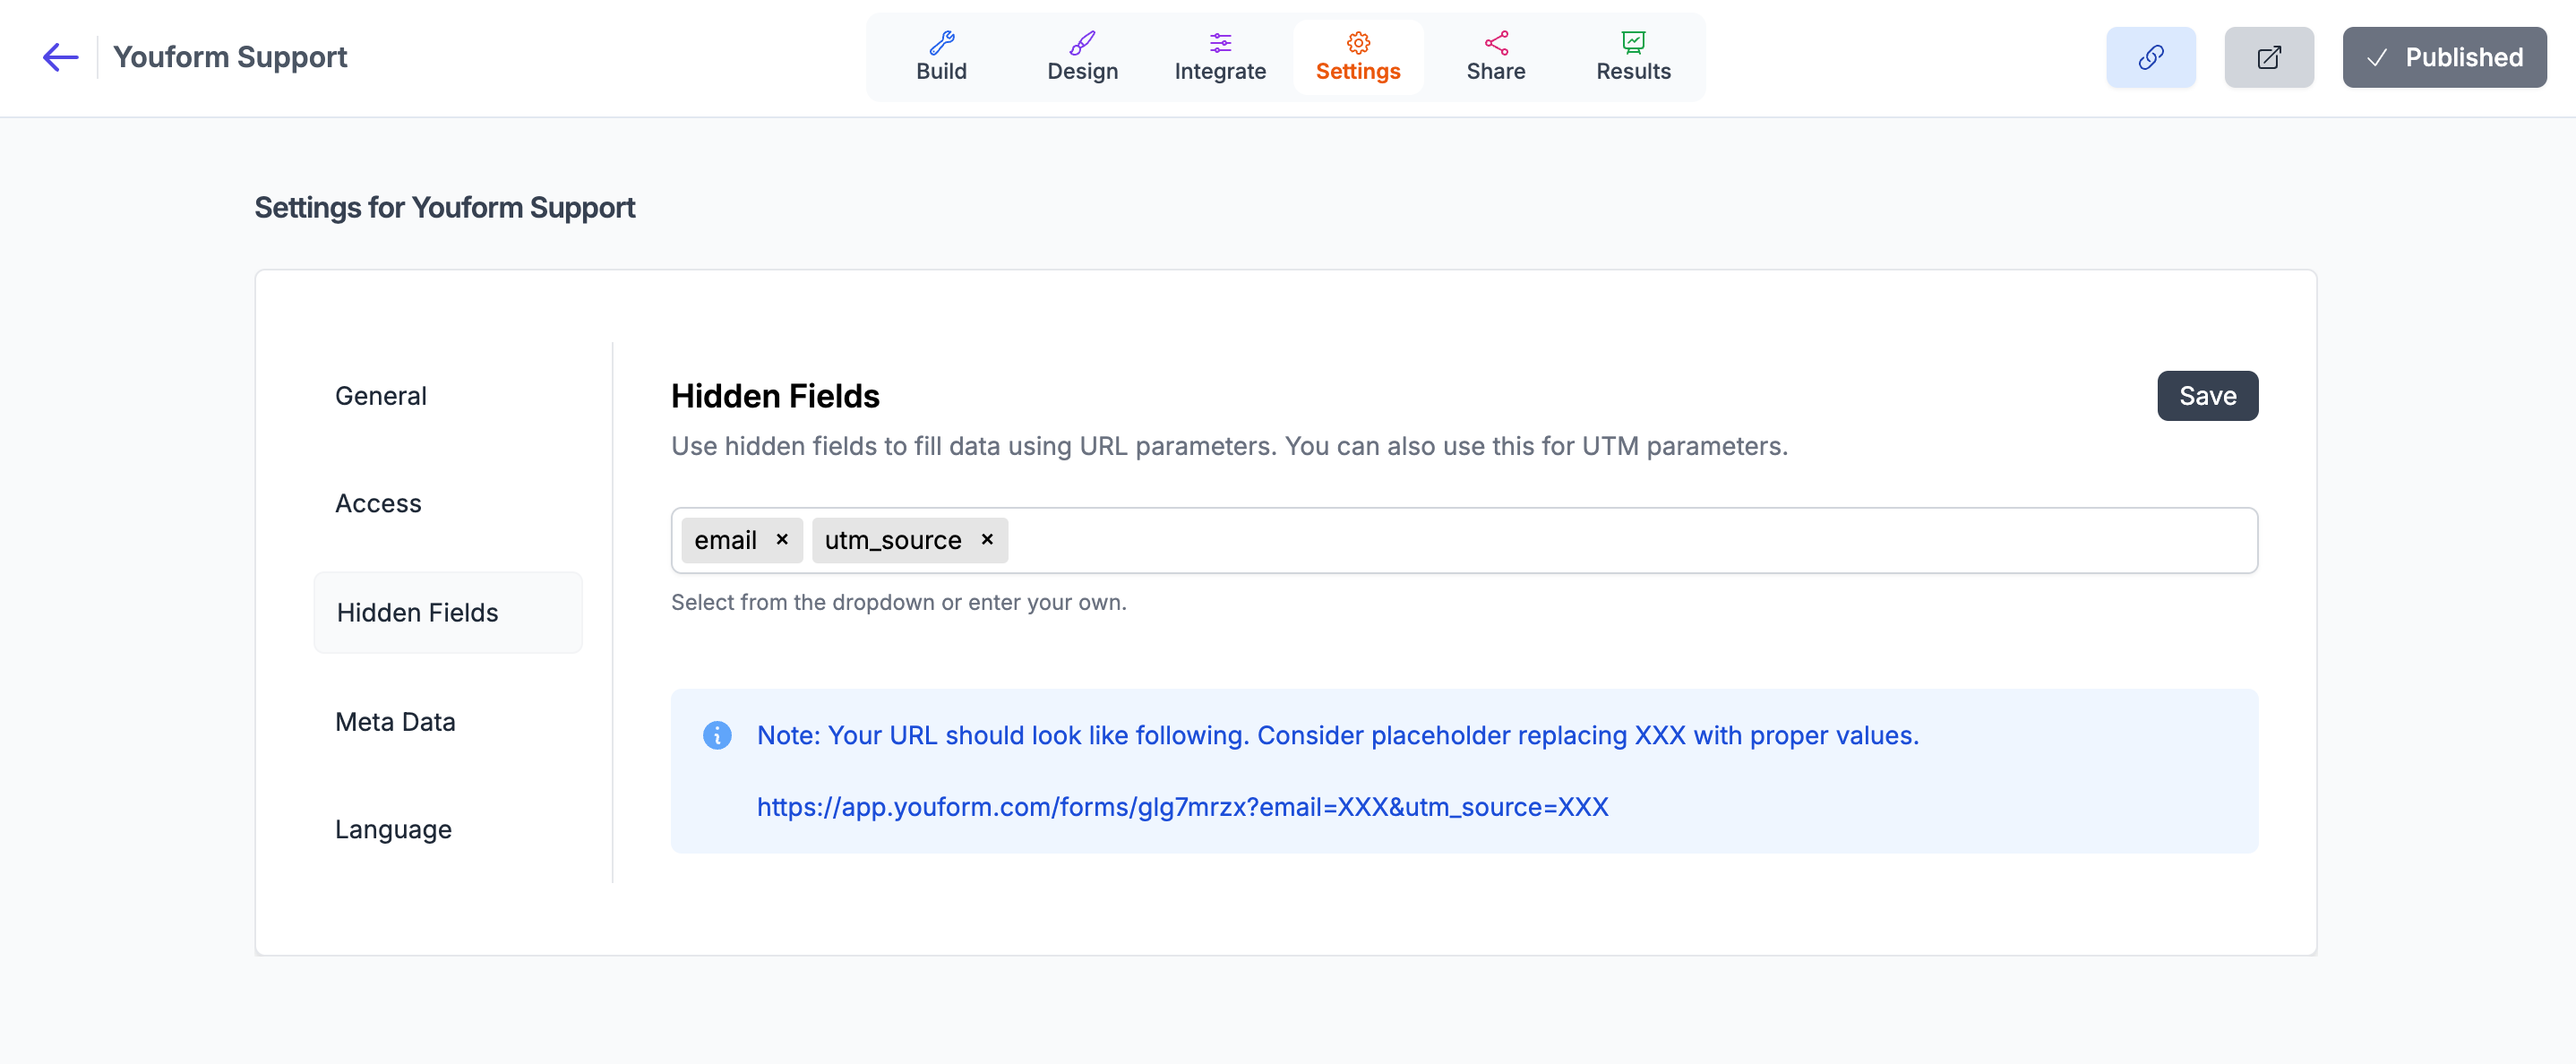Click the Published status button
Image resolution: width=2576 pixels, height=1064 pixels.
tap(2444, 57)
